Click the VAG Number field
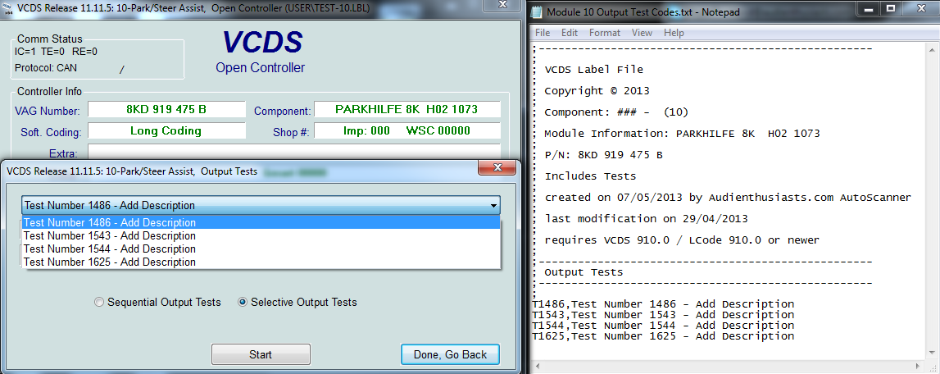Viewport: 940px width, 374px height. click(166, 110)
